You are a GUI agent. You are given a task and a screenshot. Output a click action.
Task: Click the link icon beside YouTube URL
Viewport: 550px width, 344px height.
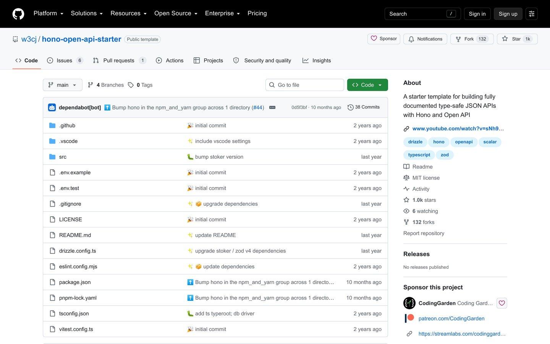pos(406,129)
